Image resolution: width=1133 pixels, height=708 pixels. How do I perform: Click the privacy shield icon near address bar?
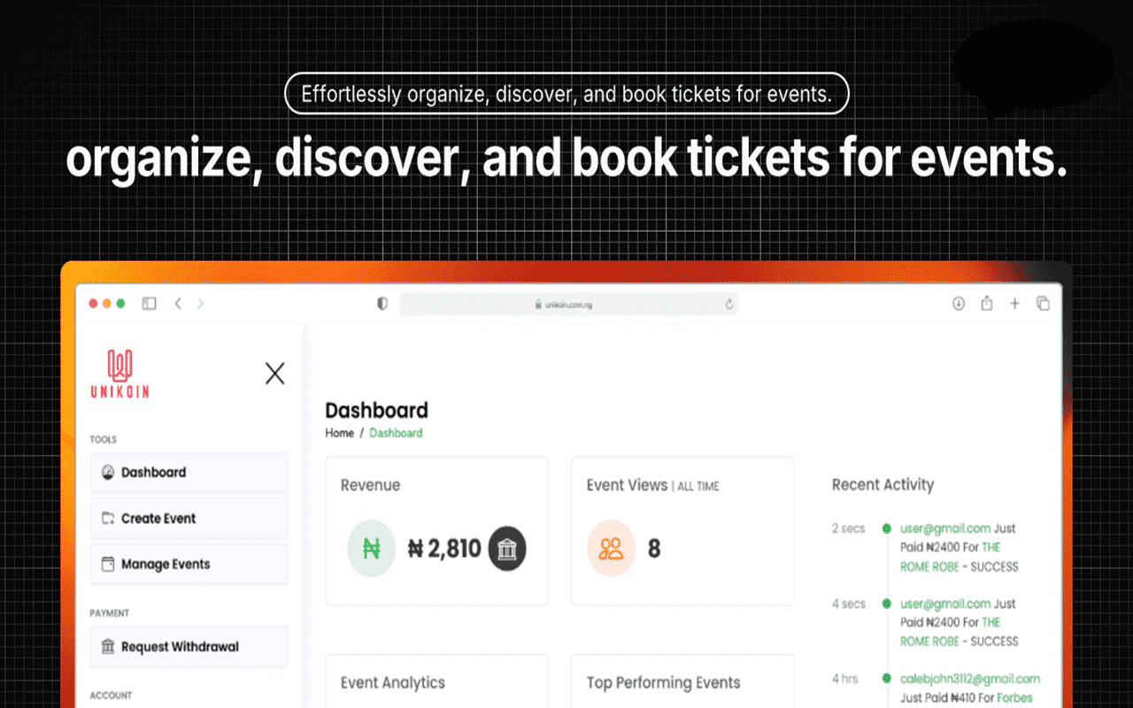[382, 304]
